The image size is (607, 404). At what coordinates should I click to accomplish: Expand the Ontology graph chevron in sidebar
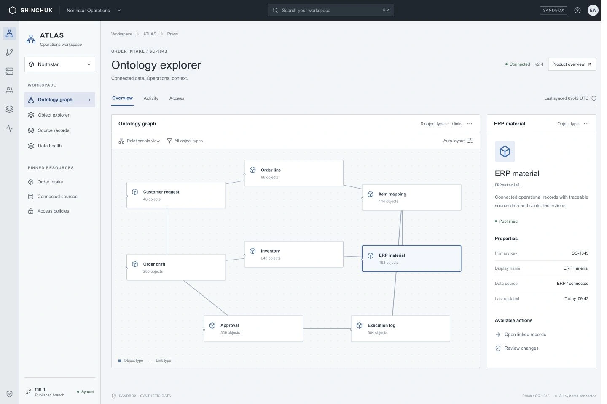point(89,100)
